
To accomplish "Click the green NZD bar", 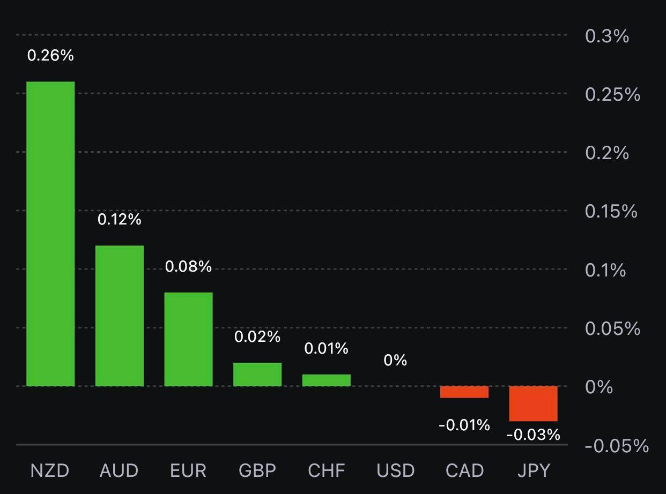I will pyautogui.click(x=50, y=234).
